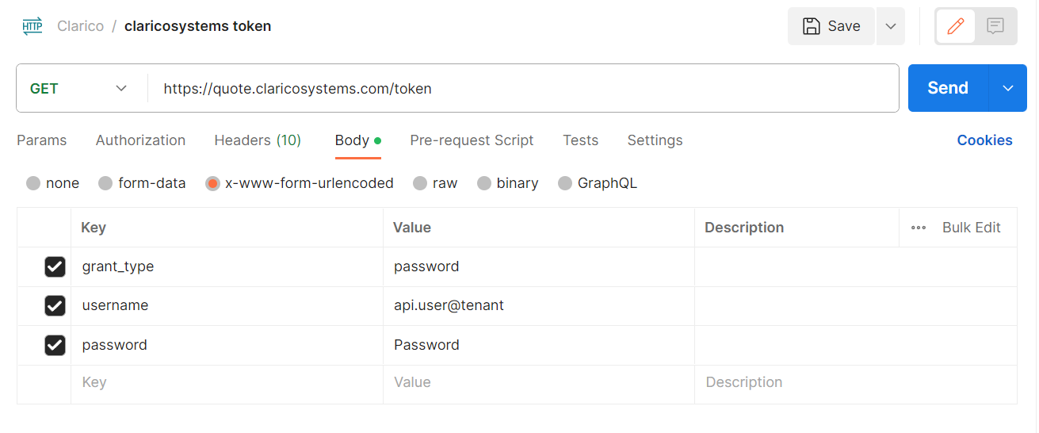Open the Pre-request Script tab

[x=472, y=140]
